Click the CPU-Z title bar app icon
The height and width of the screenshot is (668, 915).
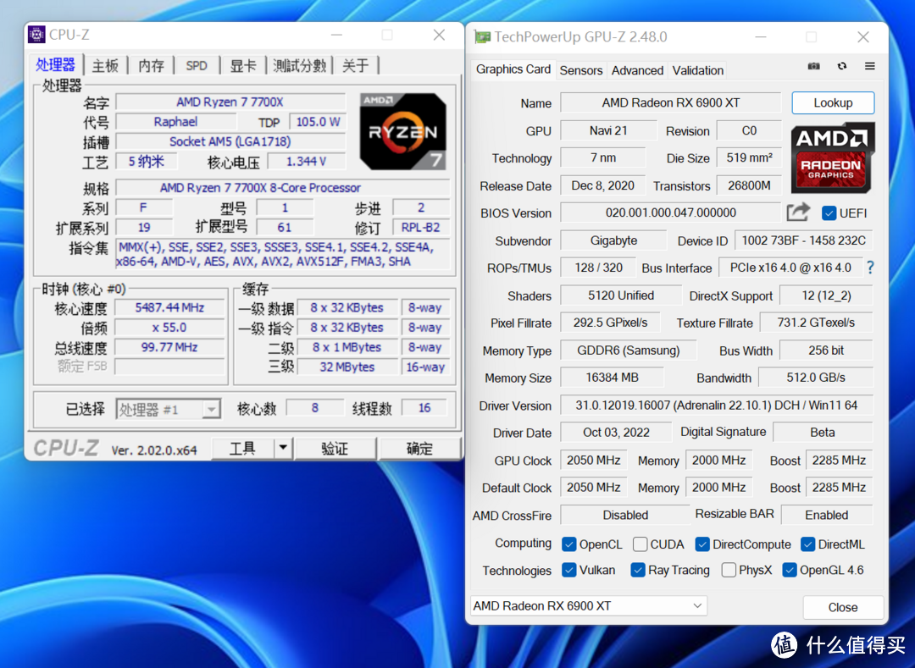click(x=36, y=35)
